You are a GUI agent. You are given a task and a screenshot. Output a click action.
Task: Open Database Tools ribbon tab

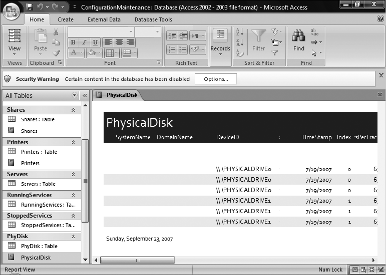pyautogui.click(x=153, y=19)
